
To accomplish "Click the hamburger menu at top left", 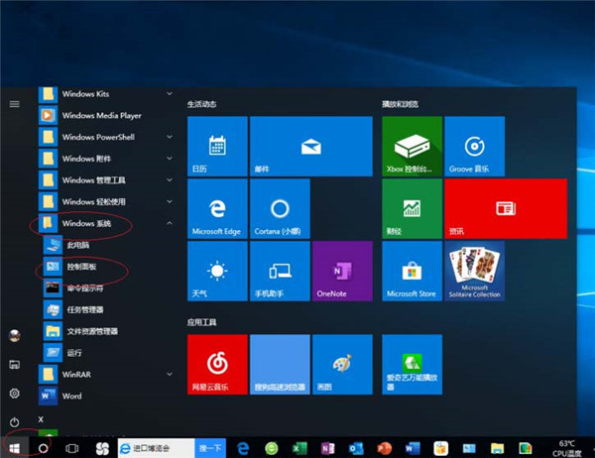I will tap(14, 103).
